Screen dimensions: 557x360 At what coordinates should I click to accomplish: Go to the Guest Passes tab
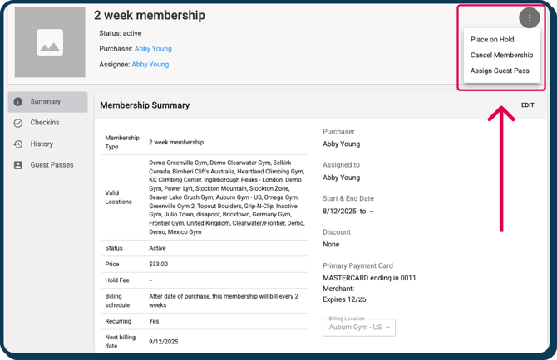52,165
